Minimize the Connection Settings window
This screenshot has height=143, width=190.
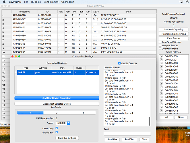coord(16,56)
